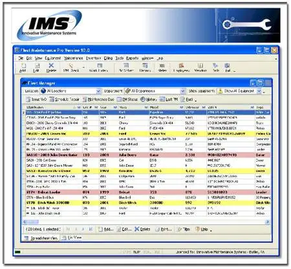This screenshot has width=291, height=269.
Task: Open the filter dropdown on the Model column
Action: click(182, 107)
